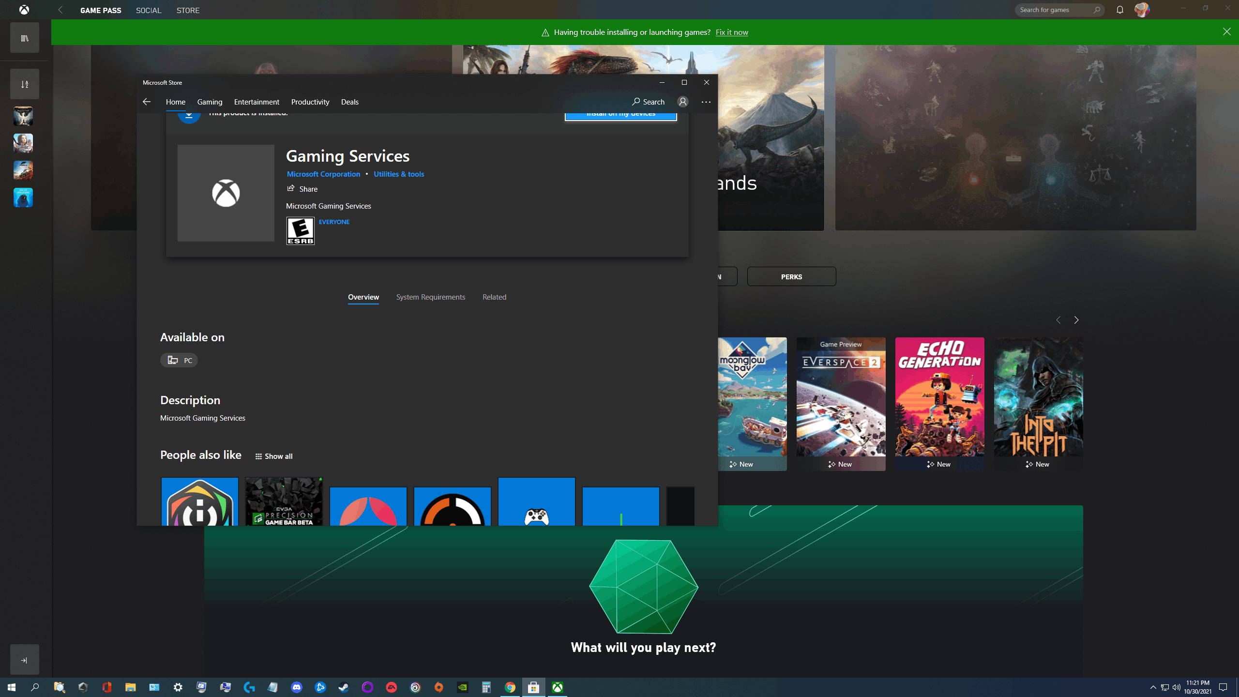Open Logitech G HUB from the taskbar
This screenshot has width=1239, height=697.
[249, 687]
